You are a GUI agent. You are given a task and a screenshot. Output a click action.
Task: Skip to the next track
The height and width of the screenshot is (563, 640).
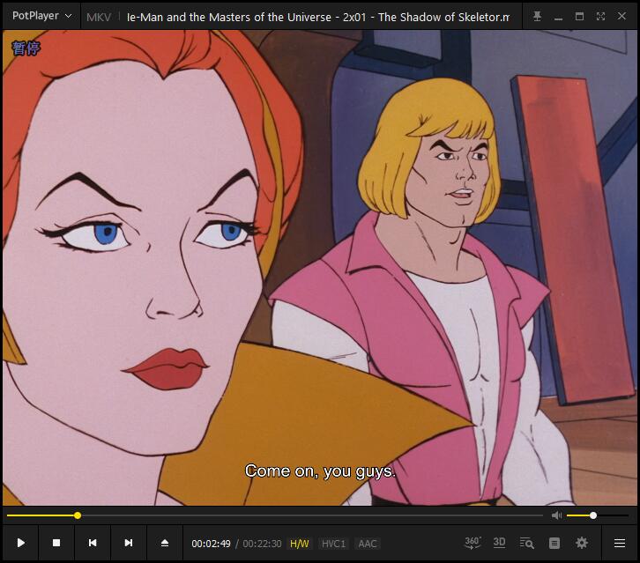pyautogui.click(x=129, y=543)
